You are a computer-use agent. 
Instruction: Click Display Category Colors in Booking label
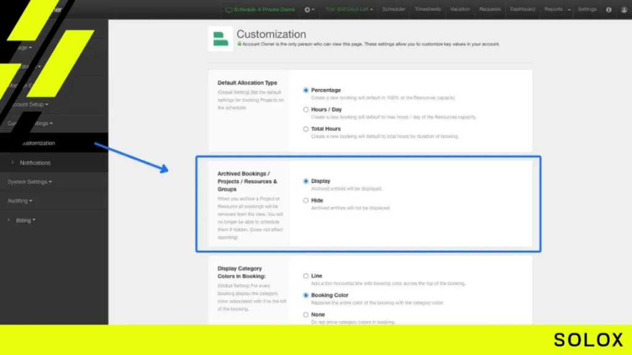(241, 272)
